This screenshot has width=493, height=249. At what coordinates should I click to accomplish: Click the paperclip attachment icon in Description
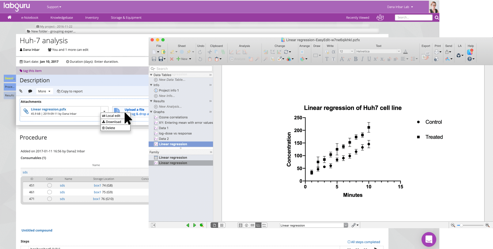pyautogui.click(x=21, y=91)
